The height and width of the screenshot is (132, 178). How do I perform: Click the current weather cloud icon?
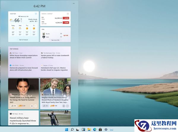[x=12, y=20]
